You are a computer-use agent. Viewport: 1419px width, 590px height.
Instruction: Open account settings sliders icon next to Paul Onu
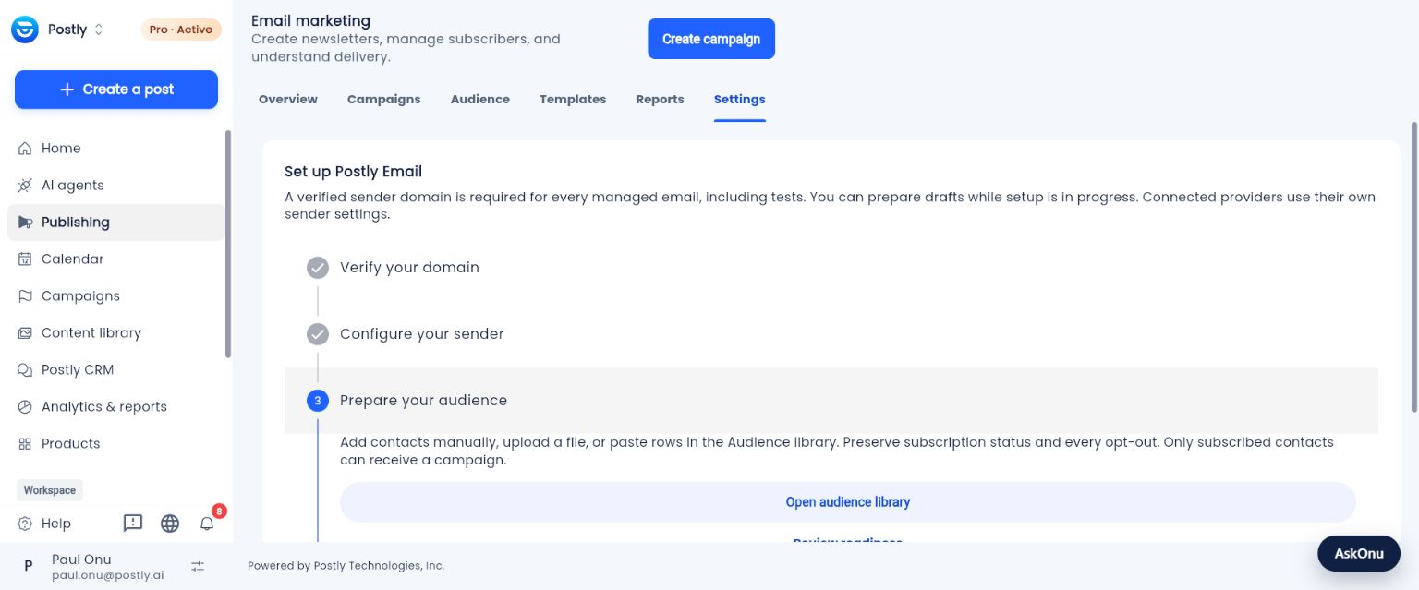point(198,566)
